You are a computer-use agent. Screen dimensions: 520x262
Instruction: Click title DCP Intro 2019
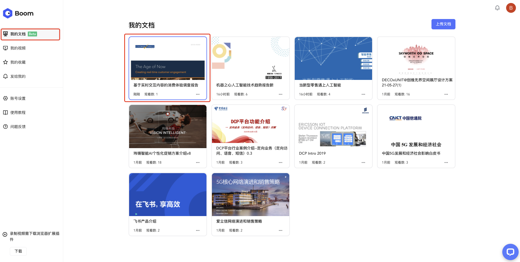point(312,153)
